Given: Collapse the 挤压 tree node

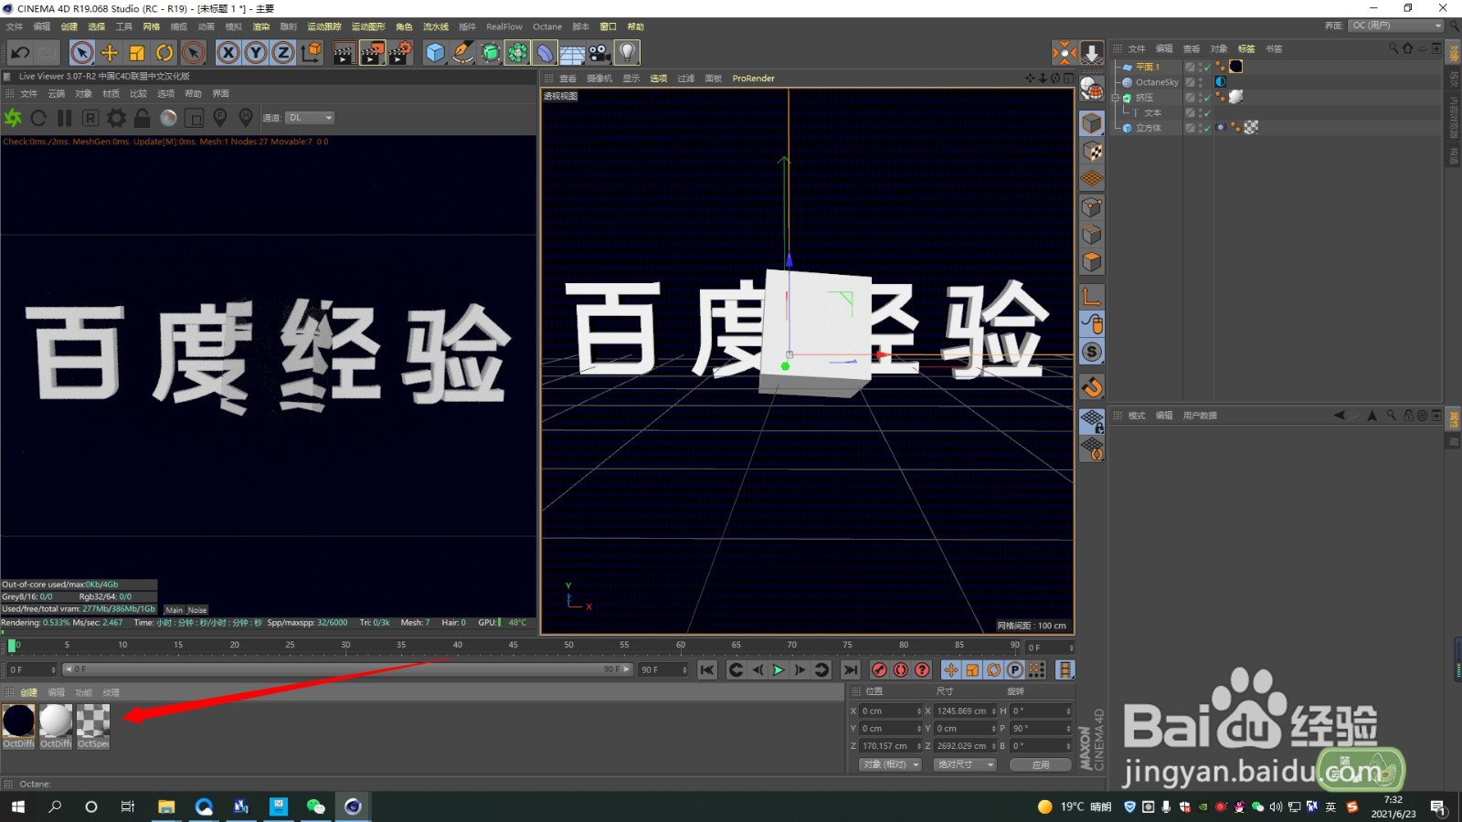Looking at the screenshot, I should tap(1116, 98).
